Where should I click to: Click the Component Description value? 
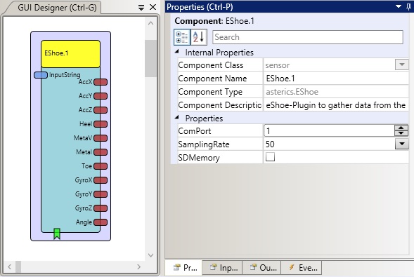[336, 105]
